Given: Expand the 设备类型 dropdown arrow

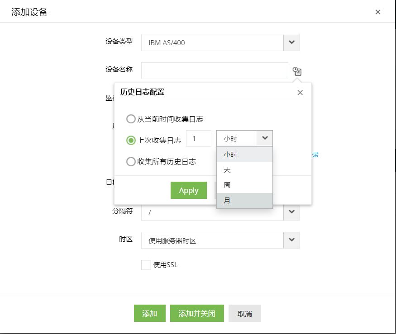Looking at the screenshot, I should (x=291, y=42).
